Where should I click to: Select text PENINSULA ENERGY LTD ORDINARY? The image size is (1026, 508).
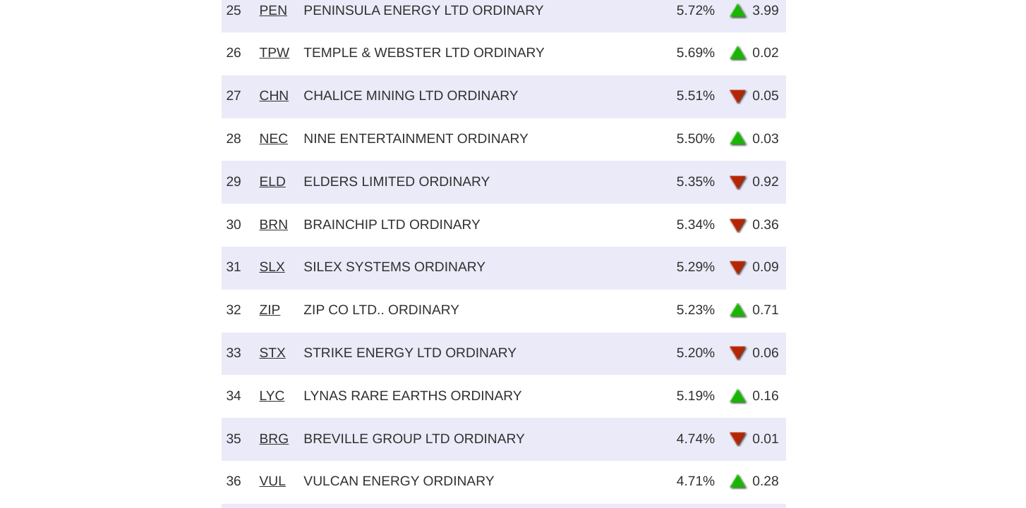[423, 11]
